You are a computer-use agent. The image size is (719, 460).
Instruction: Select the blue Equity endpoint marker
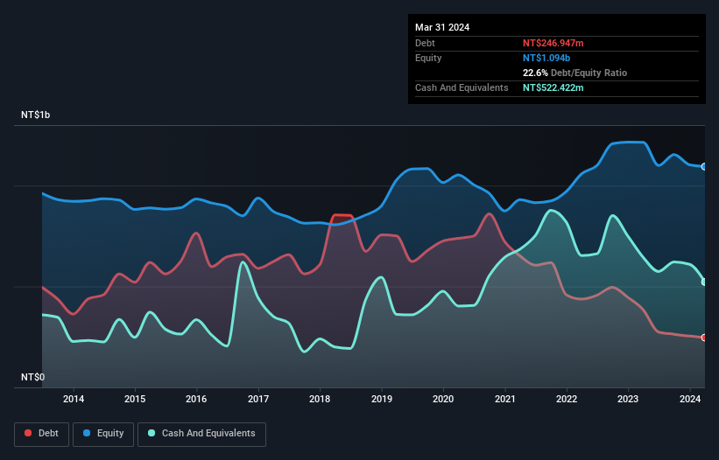704,167
